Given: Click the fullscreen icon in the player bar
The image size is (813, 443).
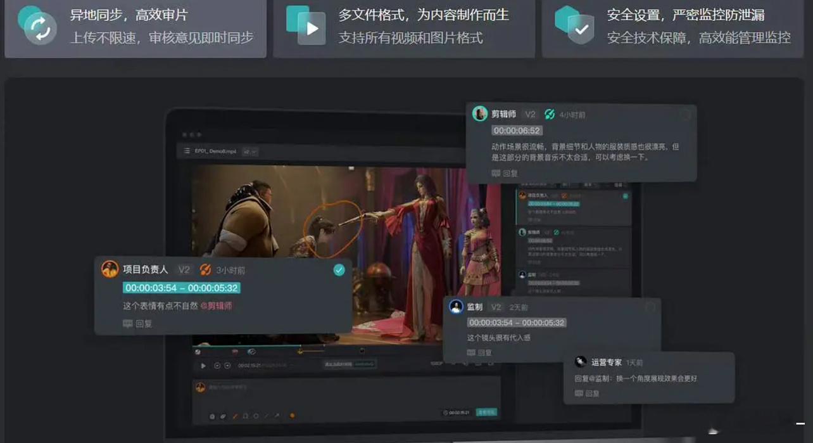Looking at the screenshot, I should [x=490, y=363].
